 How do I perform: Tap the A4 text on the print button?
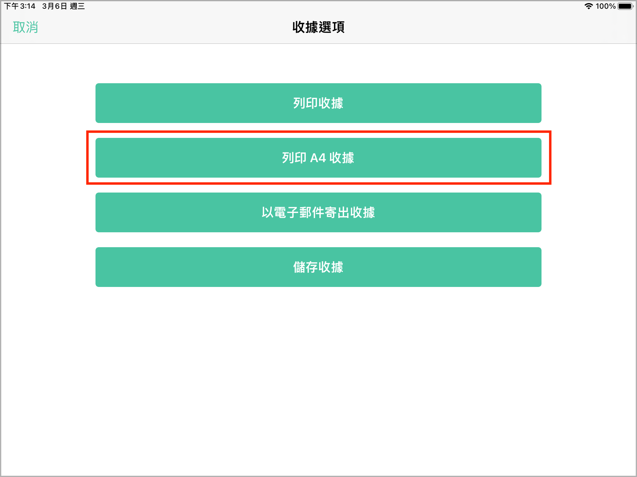[318, 158]
